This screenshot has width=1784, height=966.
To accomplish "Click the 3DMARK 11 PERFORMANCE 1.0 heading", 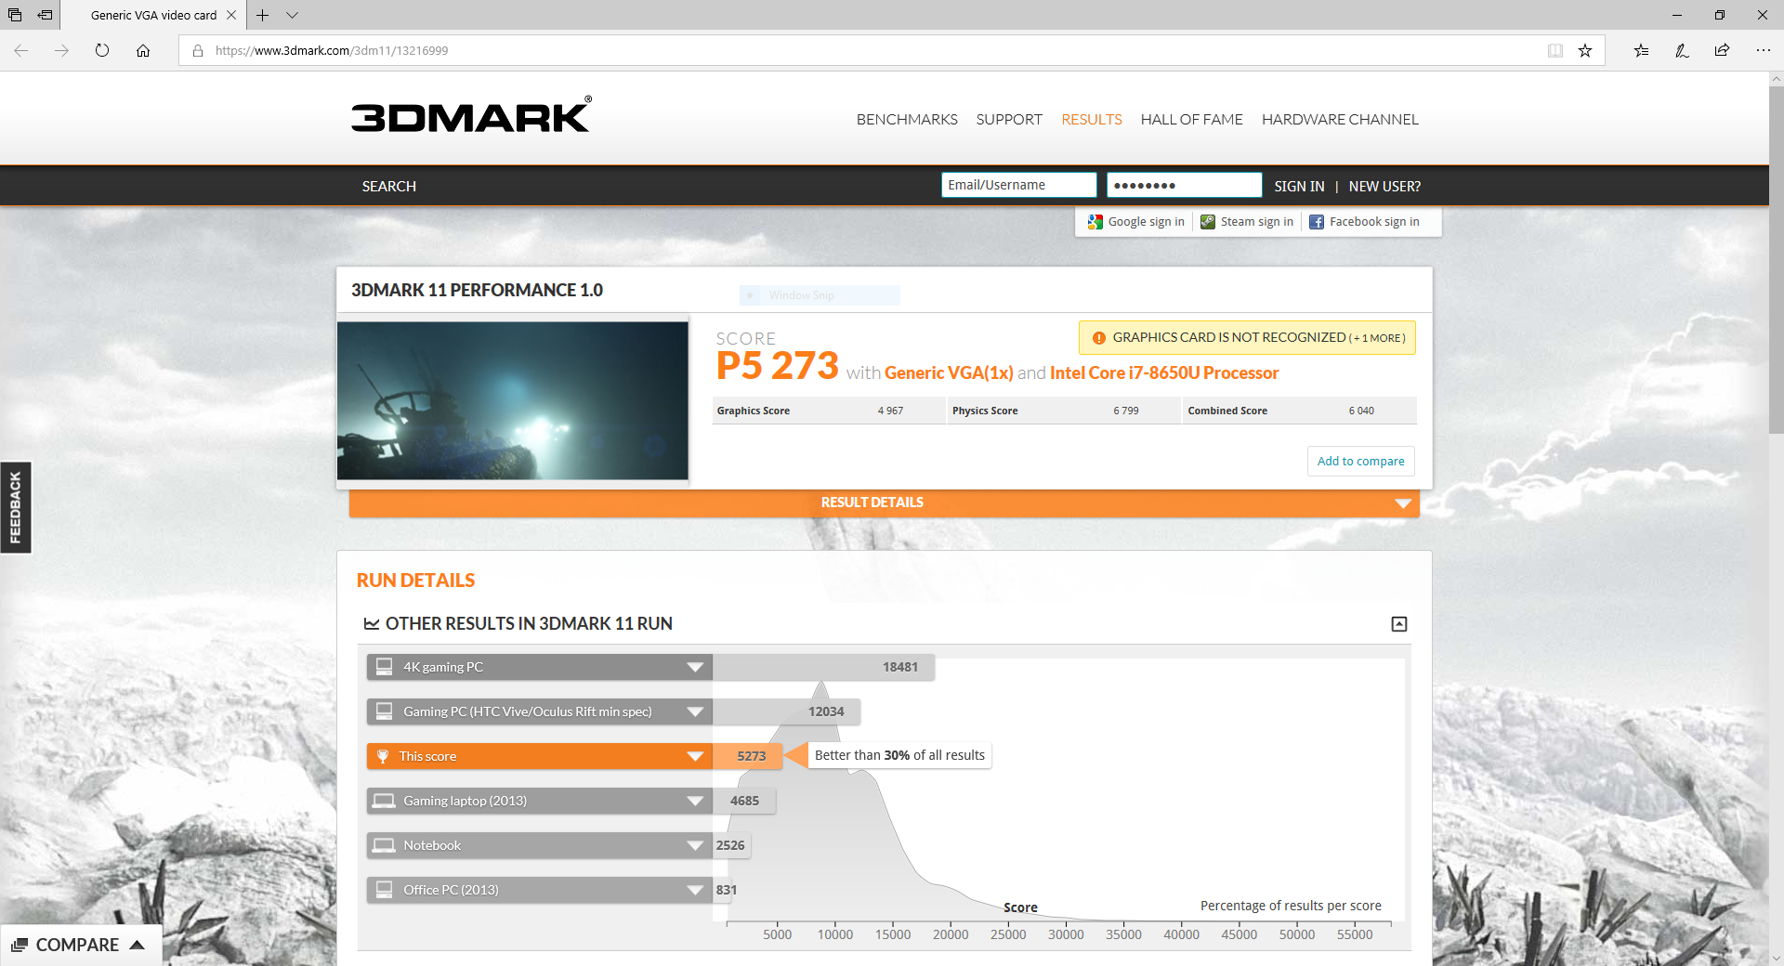I will pos(477,290).
